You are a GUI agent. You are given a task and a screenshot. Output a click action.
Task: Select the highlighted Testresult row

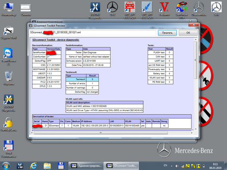pyautogui.click(x=82, y=79)
